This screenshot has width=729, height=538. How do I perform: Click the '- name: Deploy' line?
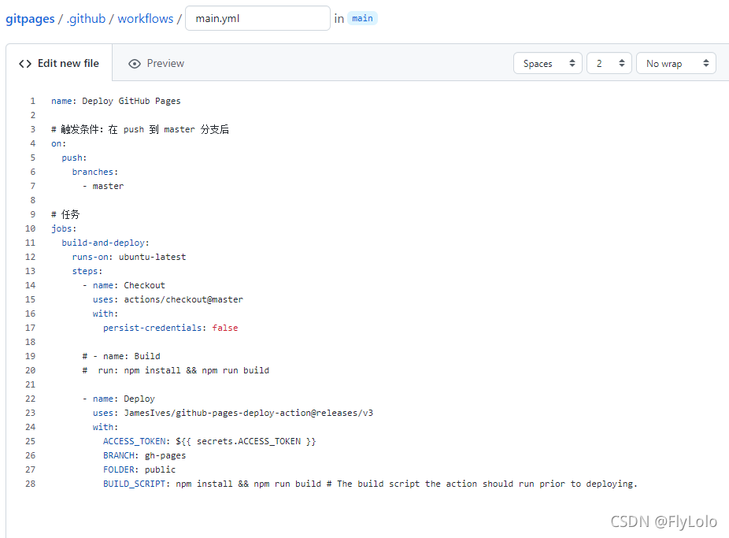(x=119, y=399)
